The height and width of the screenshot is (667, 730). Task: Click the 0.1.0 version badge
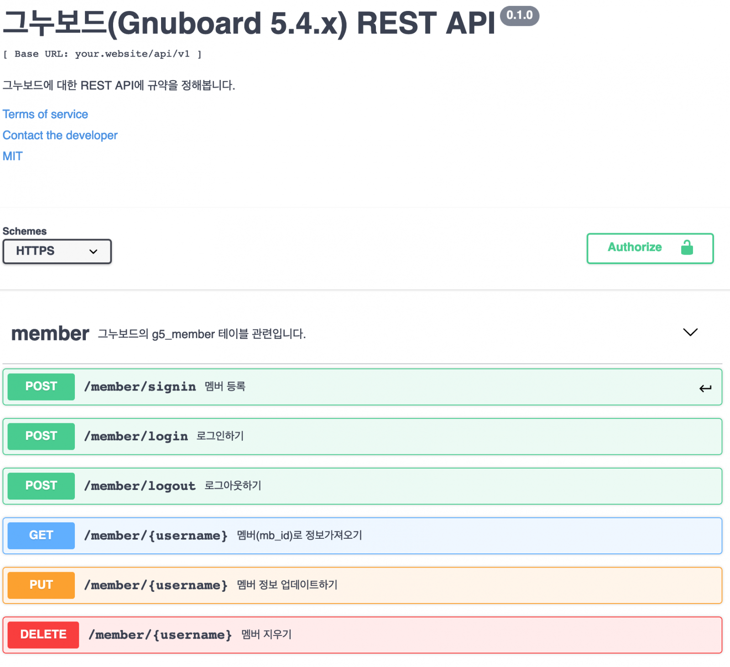coord(520,16)
